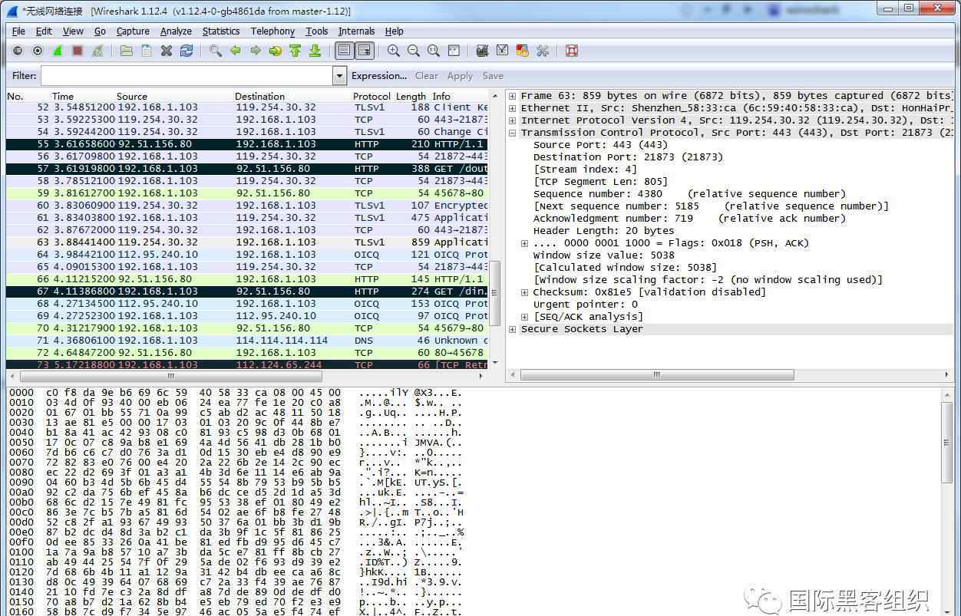This screenshot has width=961, height=616.
Task: Apply the display filter
Action: [x=460, y=76]
